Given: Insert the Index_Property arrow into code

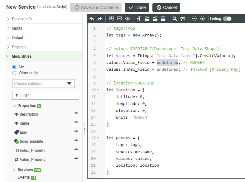Looking at the screenshot, I should point(76,149).
